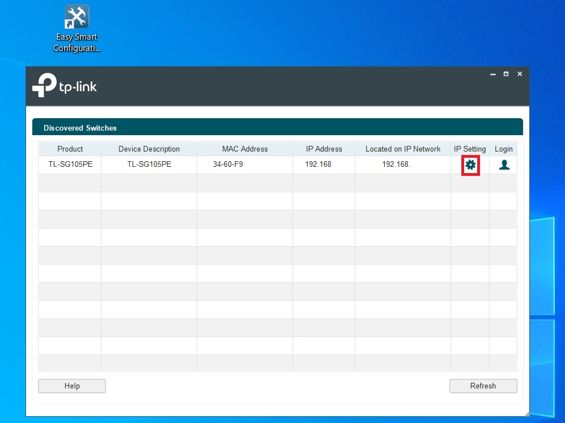This screenshot has height=423, width=565.
Task: Click the 192.168 IP Address cell
Action: [324, 165]
